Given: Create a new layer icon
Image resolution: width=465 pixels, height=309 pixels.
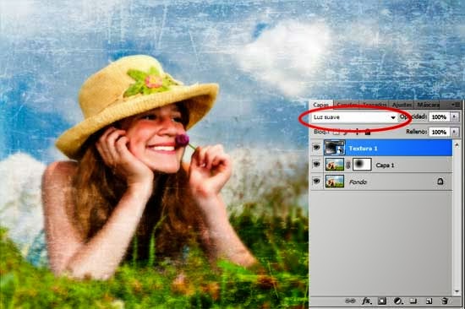Looking at the screenshot, I should (x=429, y=301).
